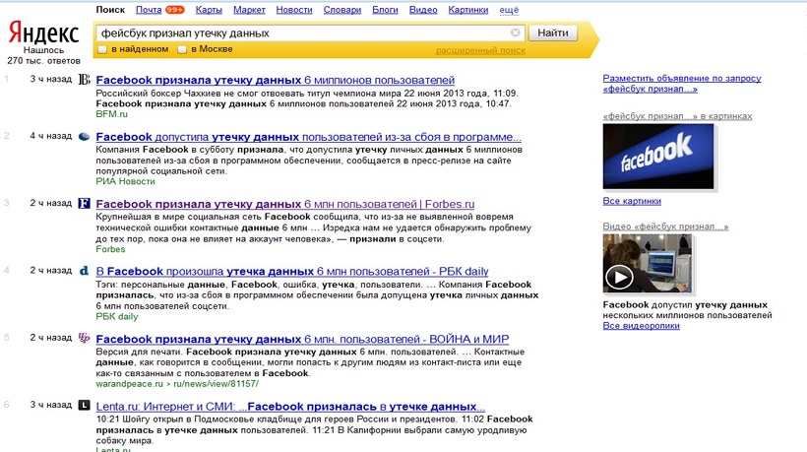This screenshot has height=452, width=807.
Task: Click the РБК daily favicon beside fourth result
Action: 84,271
